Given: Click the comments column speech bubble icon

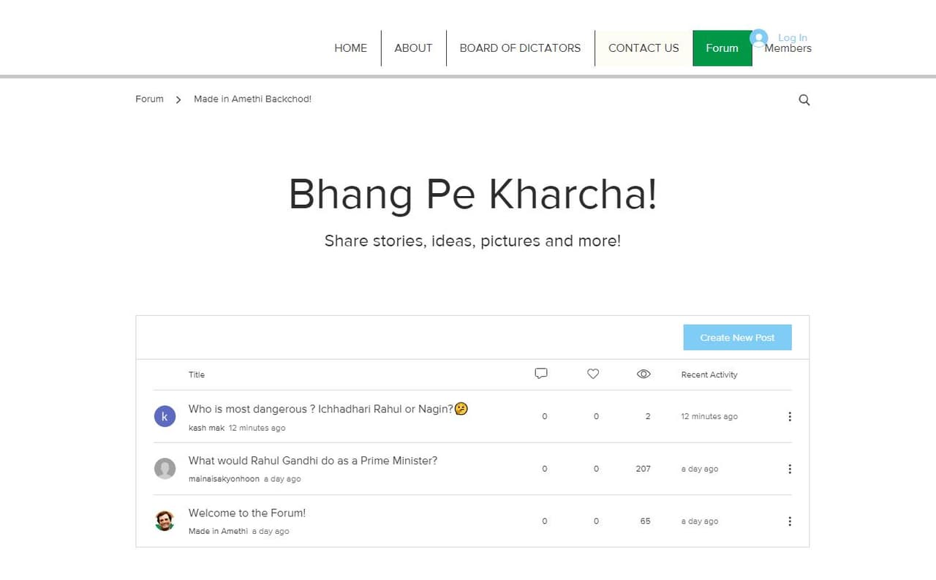Looking at the screenshot, I should point(541,374).
